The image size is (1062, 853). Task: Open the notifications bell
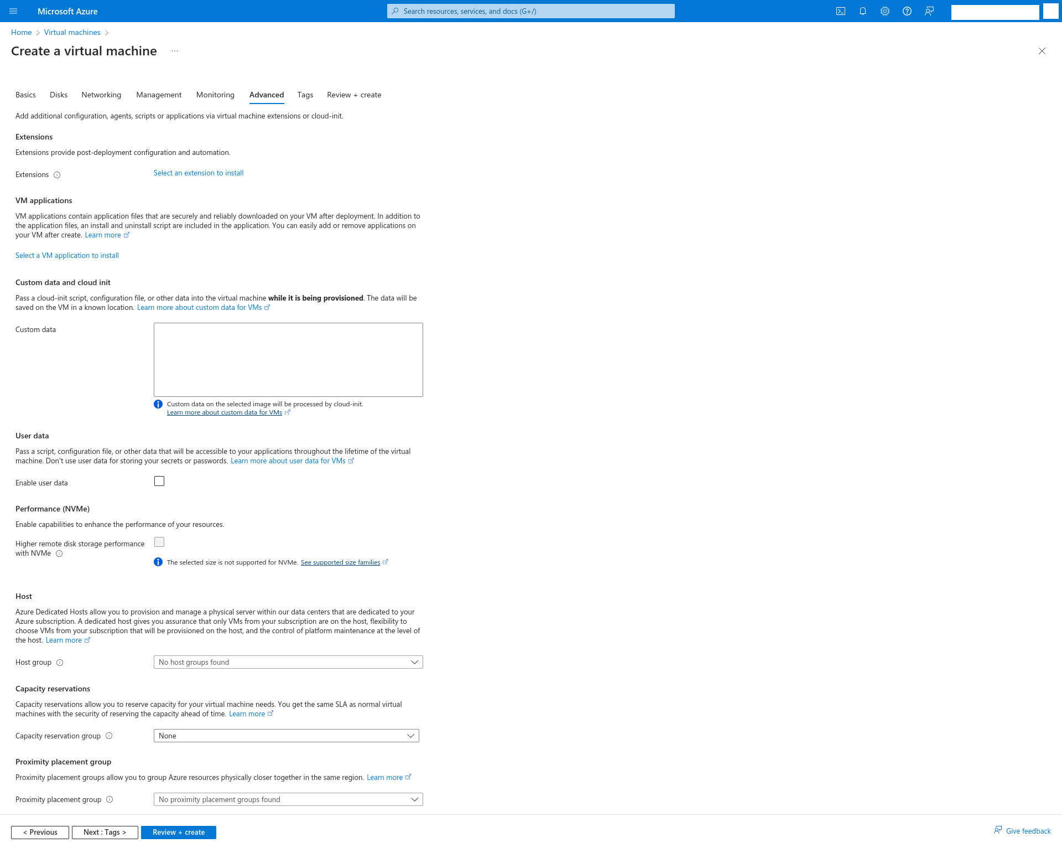pos(863,11)
